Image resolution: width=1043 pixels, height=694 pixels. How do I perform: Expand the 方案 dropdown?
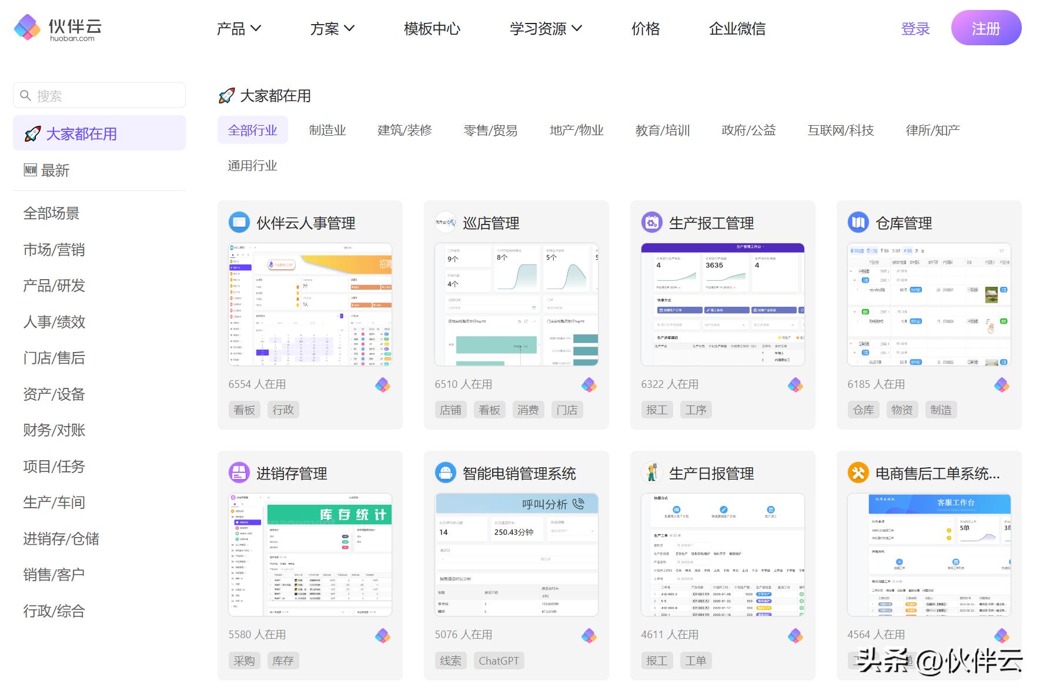point(331,28)
